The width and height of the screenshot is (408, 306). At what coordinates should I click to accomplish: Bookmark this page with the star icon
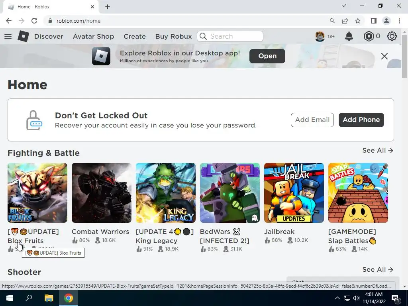point(358,21)
